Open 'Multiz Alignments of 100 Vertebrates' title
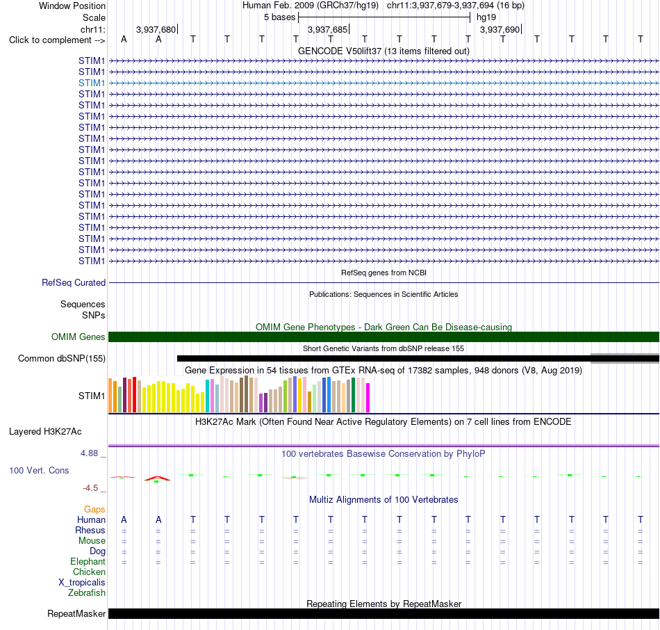Viewport: 660px width, 630px height. 383,500
